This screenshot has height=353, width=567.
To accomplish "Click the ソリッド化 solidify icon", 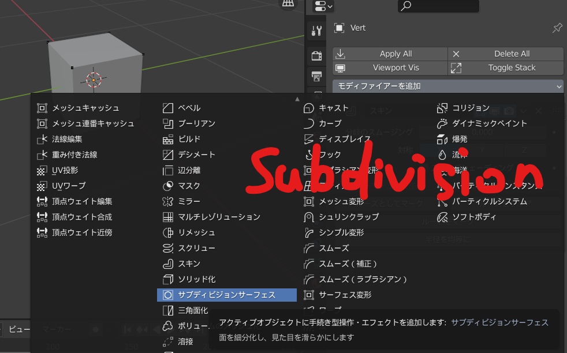I will [168, 279].
